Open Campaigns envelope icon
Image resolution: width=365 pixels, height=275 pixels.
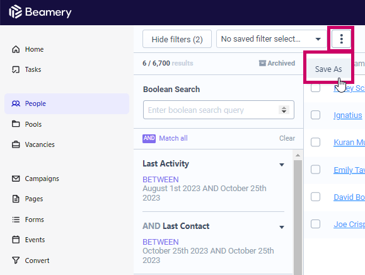point(16,178)
